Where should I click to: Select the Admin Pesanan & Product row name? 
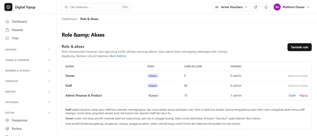coord(83,95)
